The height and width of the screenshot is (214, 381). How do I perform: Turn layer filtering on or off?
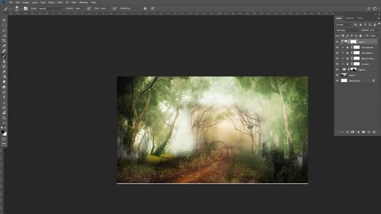(379, 24)
